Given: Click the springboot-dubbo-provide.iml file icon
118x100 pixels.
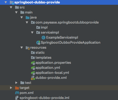Looking at the screenshot, I should [x=17, y=98].
